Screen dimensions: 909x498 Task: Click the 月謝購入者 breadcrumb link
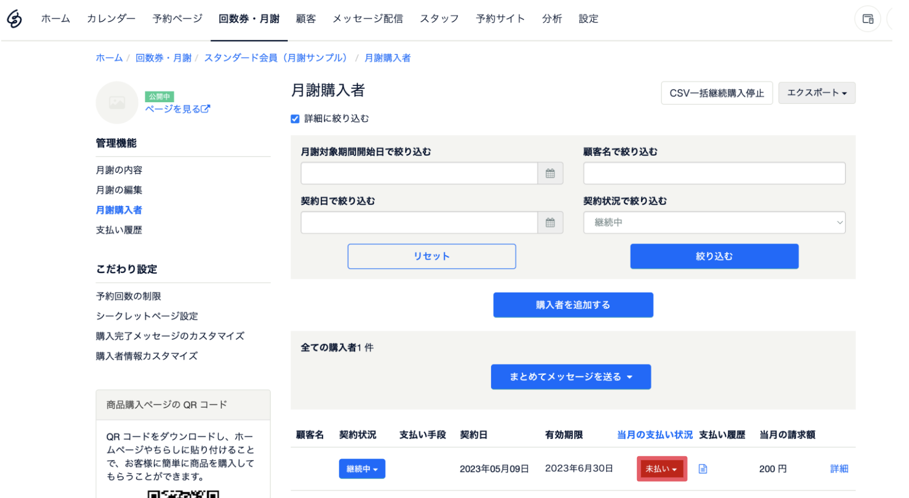pos(388,58)
